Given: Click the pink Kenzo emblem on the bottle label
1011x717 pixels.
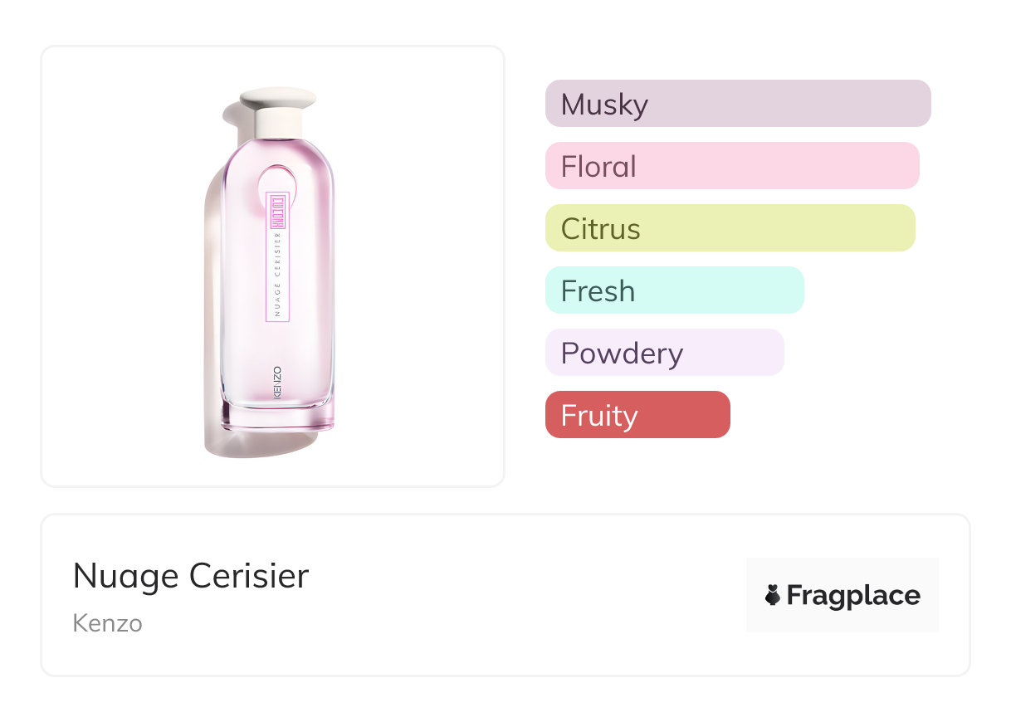Looking at the screenshot, I should coord(278,212).
